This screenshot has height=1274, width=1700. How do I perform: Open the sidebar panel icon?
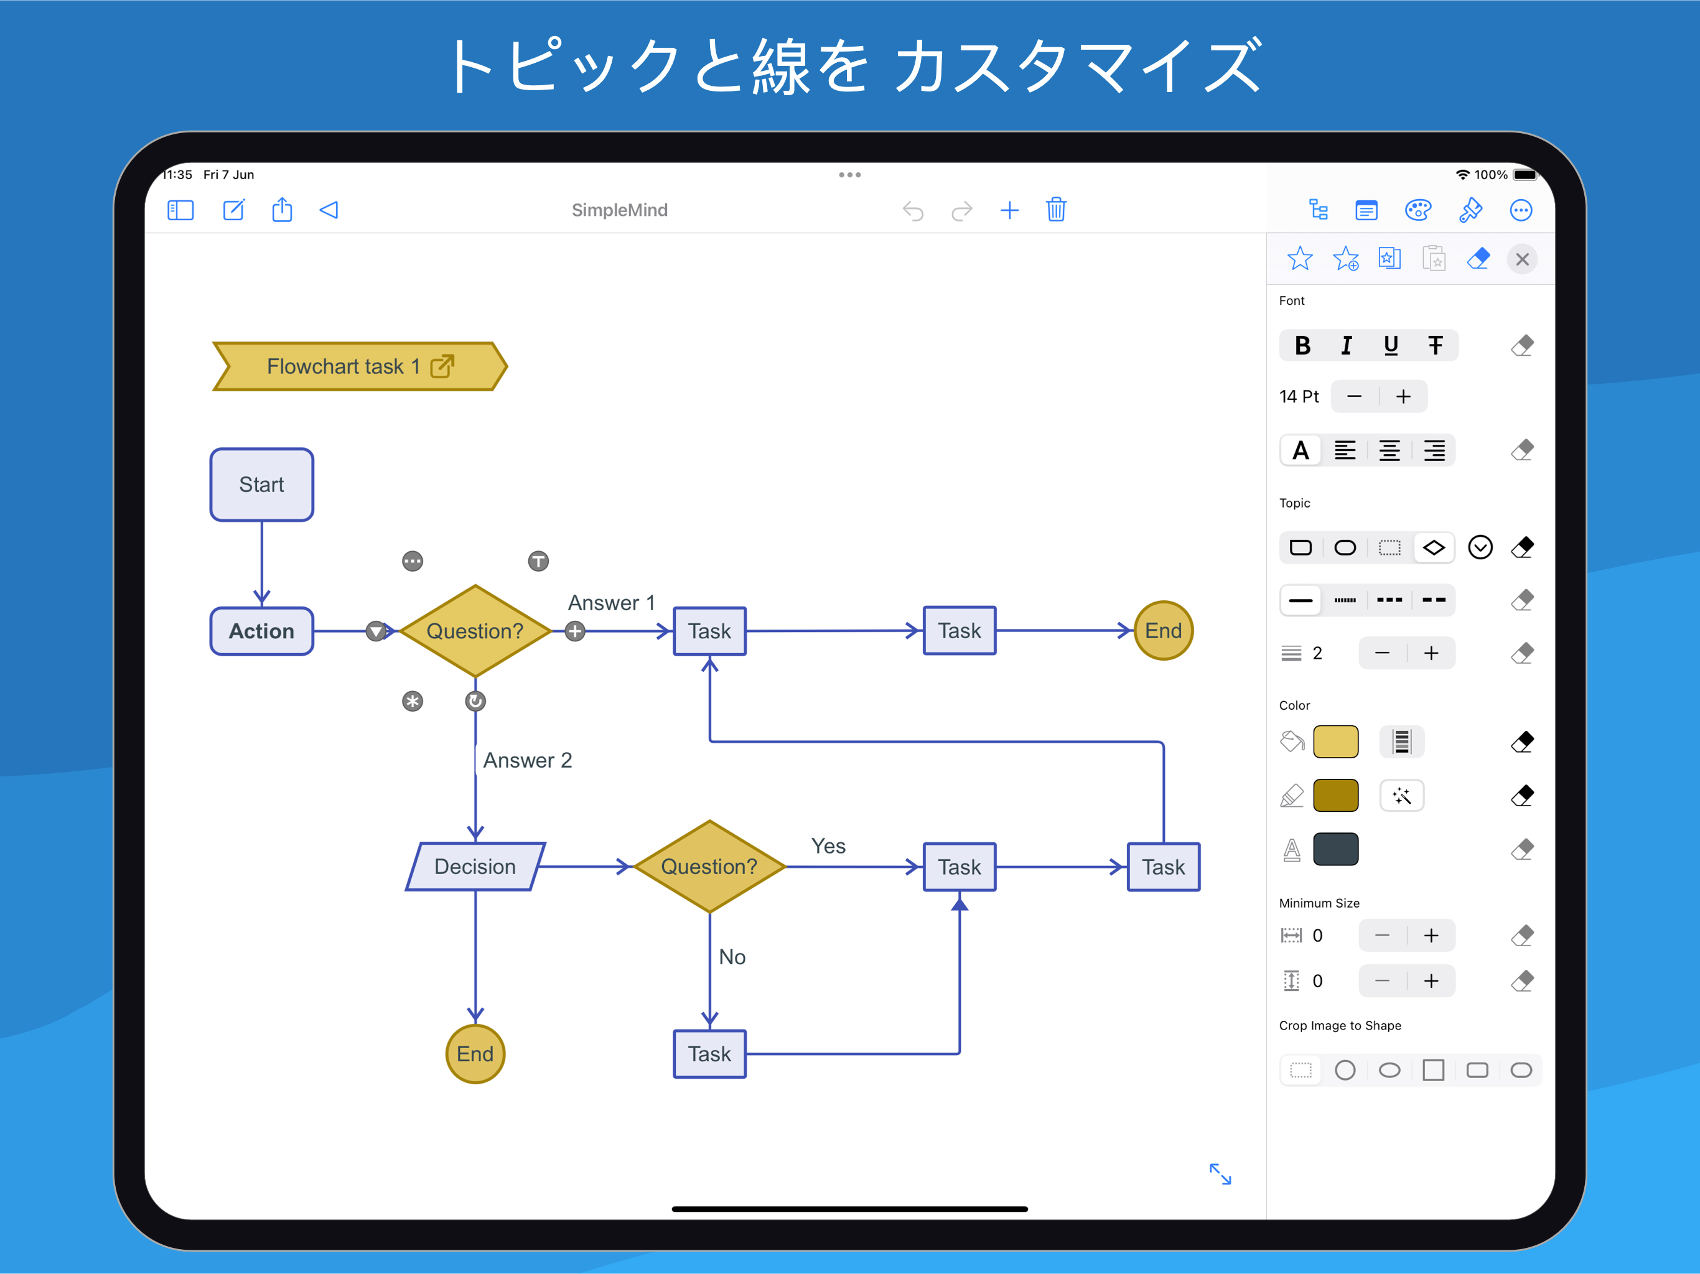coord(180,210)
